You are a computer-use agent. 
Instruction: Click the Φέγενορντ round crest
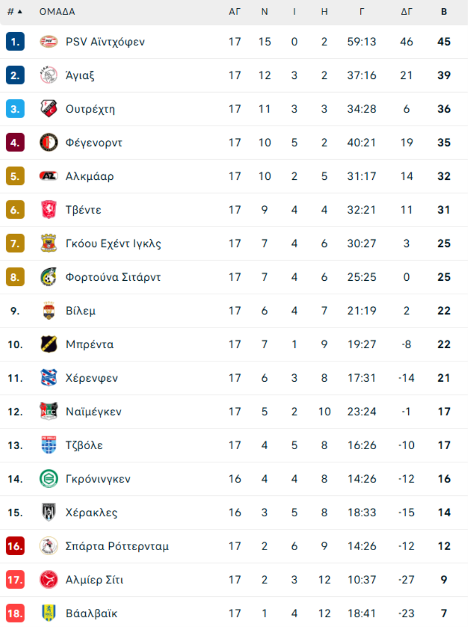49,142
